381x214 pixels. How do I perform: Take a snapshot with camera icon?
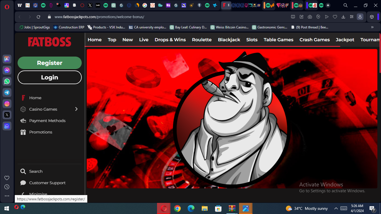point(310,17)
